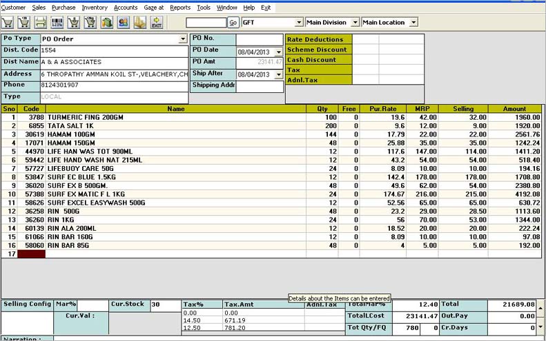Click the Exit menu item
546x341 pixels.
click(266, 8)
